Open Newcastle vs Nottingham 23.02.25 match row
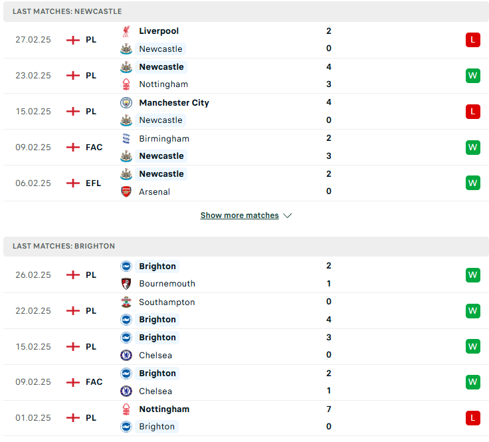Screen dimensions: 489x442 pyautogui.click(x=246, y=76)
